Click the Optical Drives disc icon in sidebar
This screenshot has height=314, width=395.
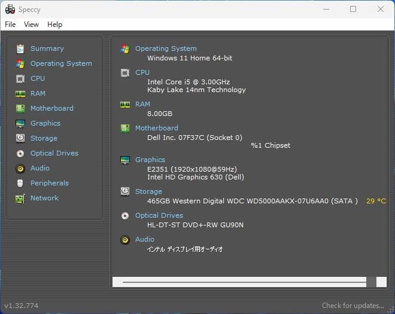pyautogui.click(x=20, y=153)
